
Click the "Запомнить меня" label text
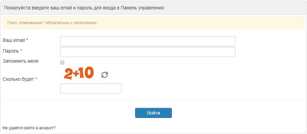[x=20, y=61]
